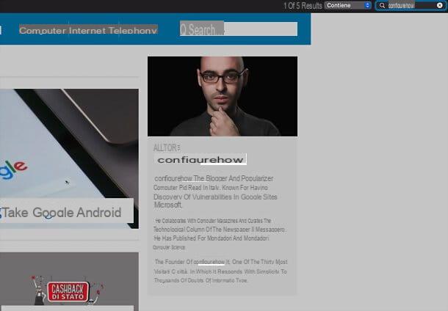Click the 'ALLTOR' author label

167,147
